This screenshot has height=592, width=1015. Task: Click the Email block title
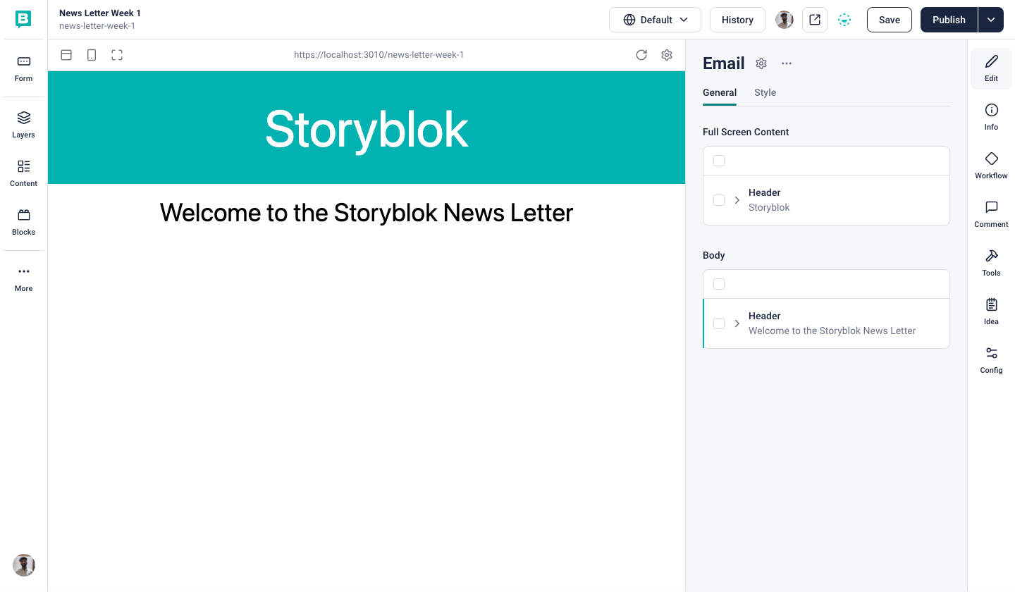coord(724,63)
